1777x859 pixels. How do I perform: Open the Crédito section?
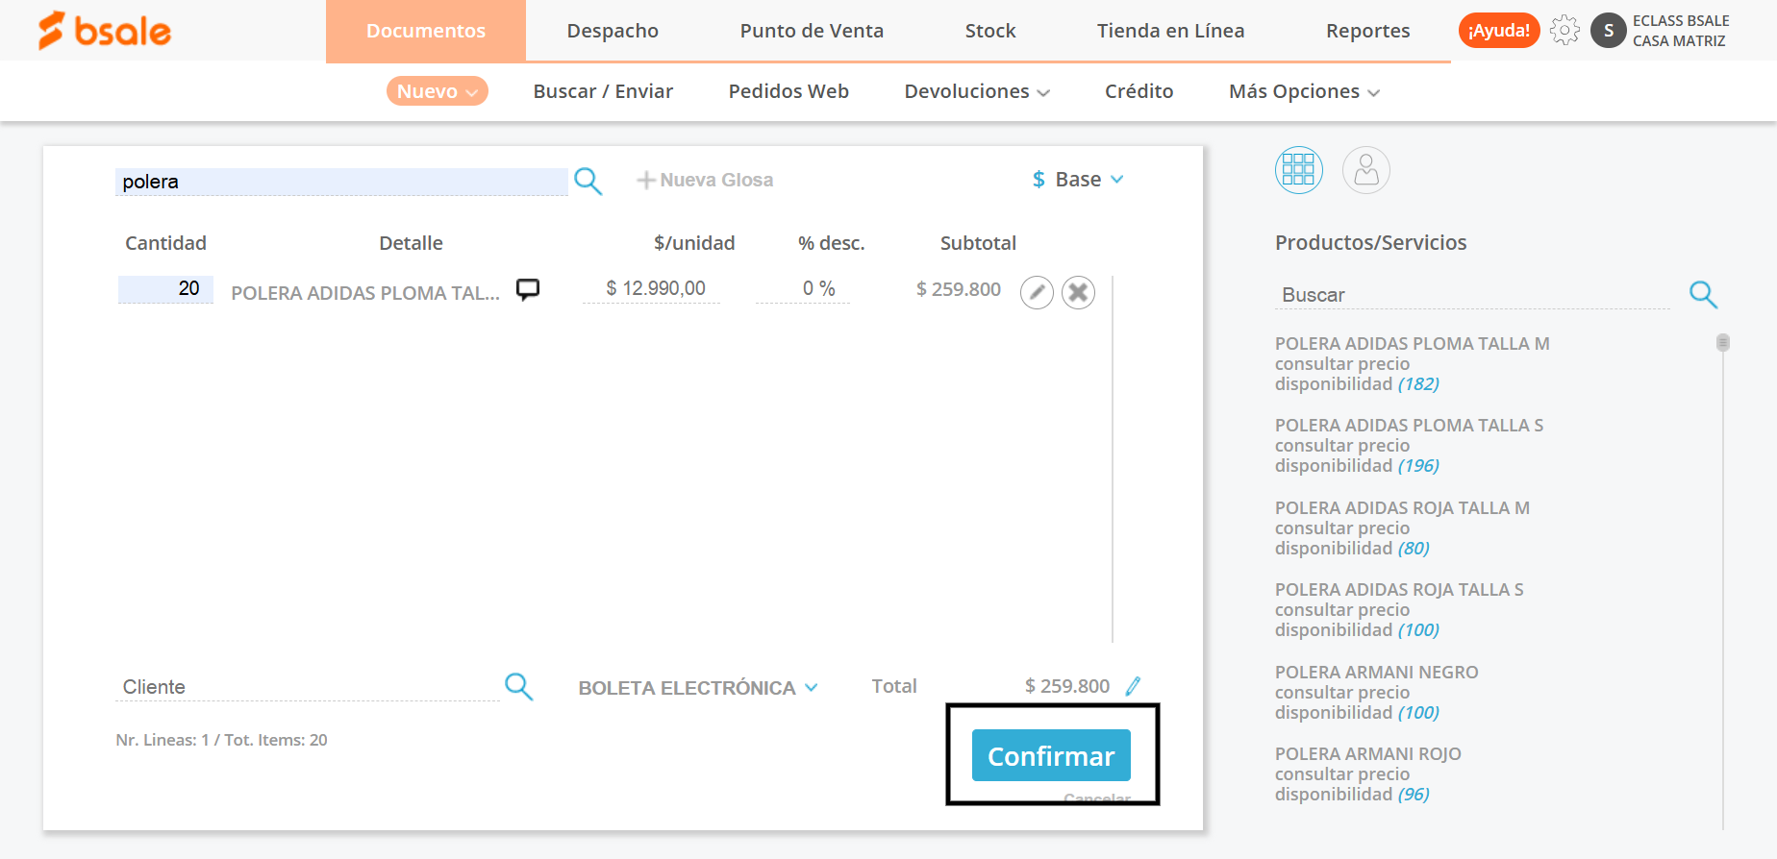point(1139,91)
